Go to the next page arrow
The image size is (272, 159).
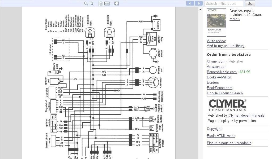point(199,3)
